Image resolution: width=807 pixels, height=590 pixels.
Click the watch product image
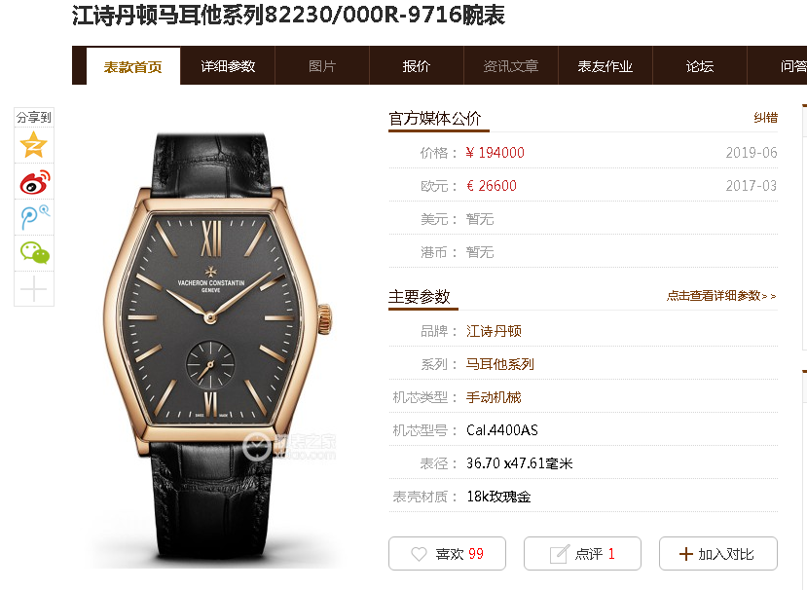(217, 350)
